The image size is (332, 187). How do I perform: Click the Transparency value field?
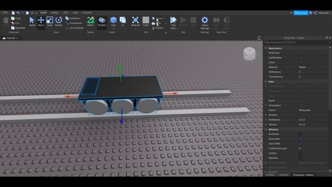(x=313, y=77)
